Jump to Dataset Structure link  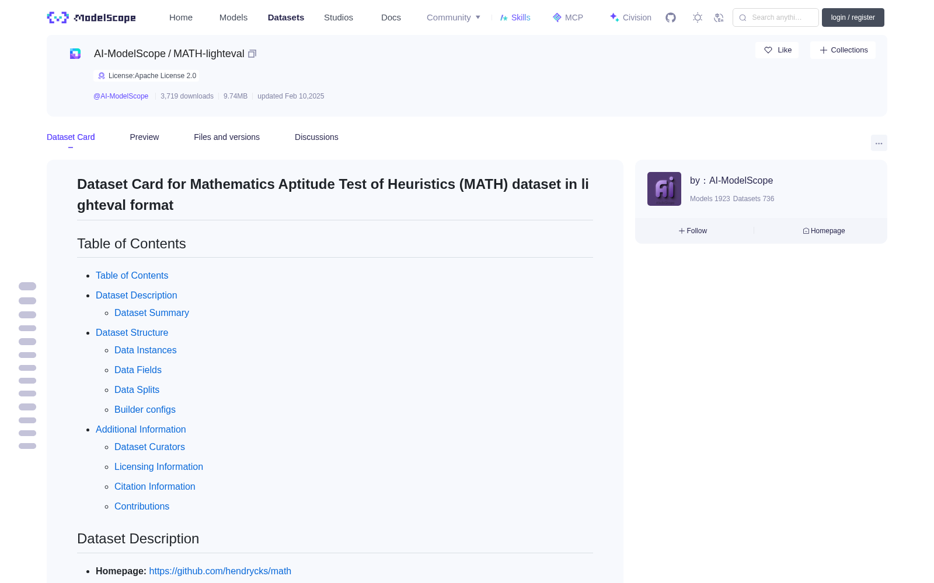coord(132,332)
